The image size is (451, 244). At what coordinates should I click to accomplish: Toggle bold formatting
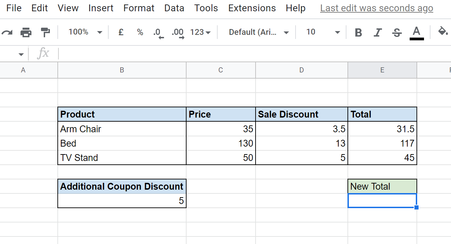[x=358, y=32]
